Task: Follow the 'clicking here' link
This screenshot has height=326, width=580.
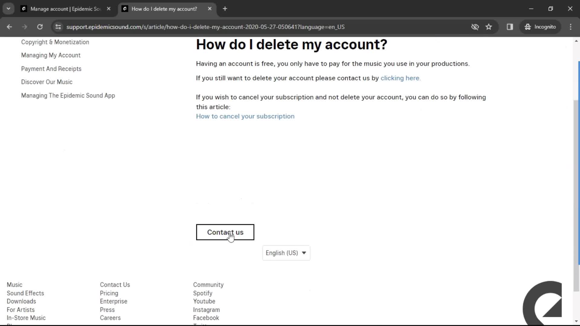Action: [400, 78]
